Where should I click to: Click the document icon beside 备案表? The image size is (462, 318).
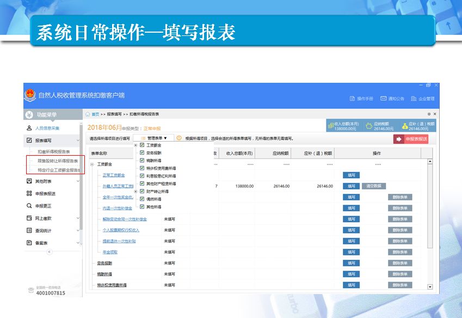click(x=29, y=243)
